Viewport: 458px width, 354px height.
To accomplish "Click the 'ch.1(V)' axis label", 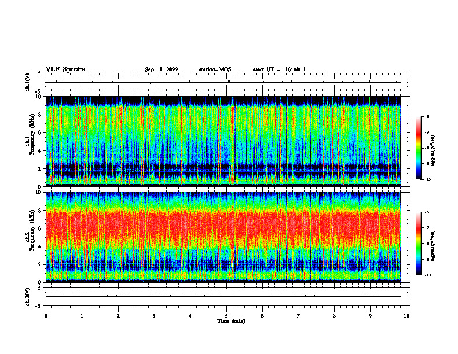I will point(27,82).
